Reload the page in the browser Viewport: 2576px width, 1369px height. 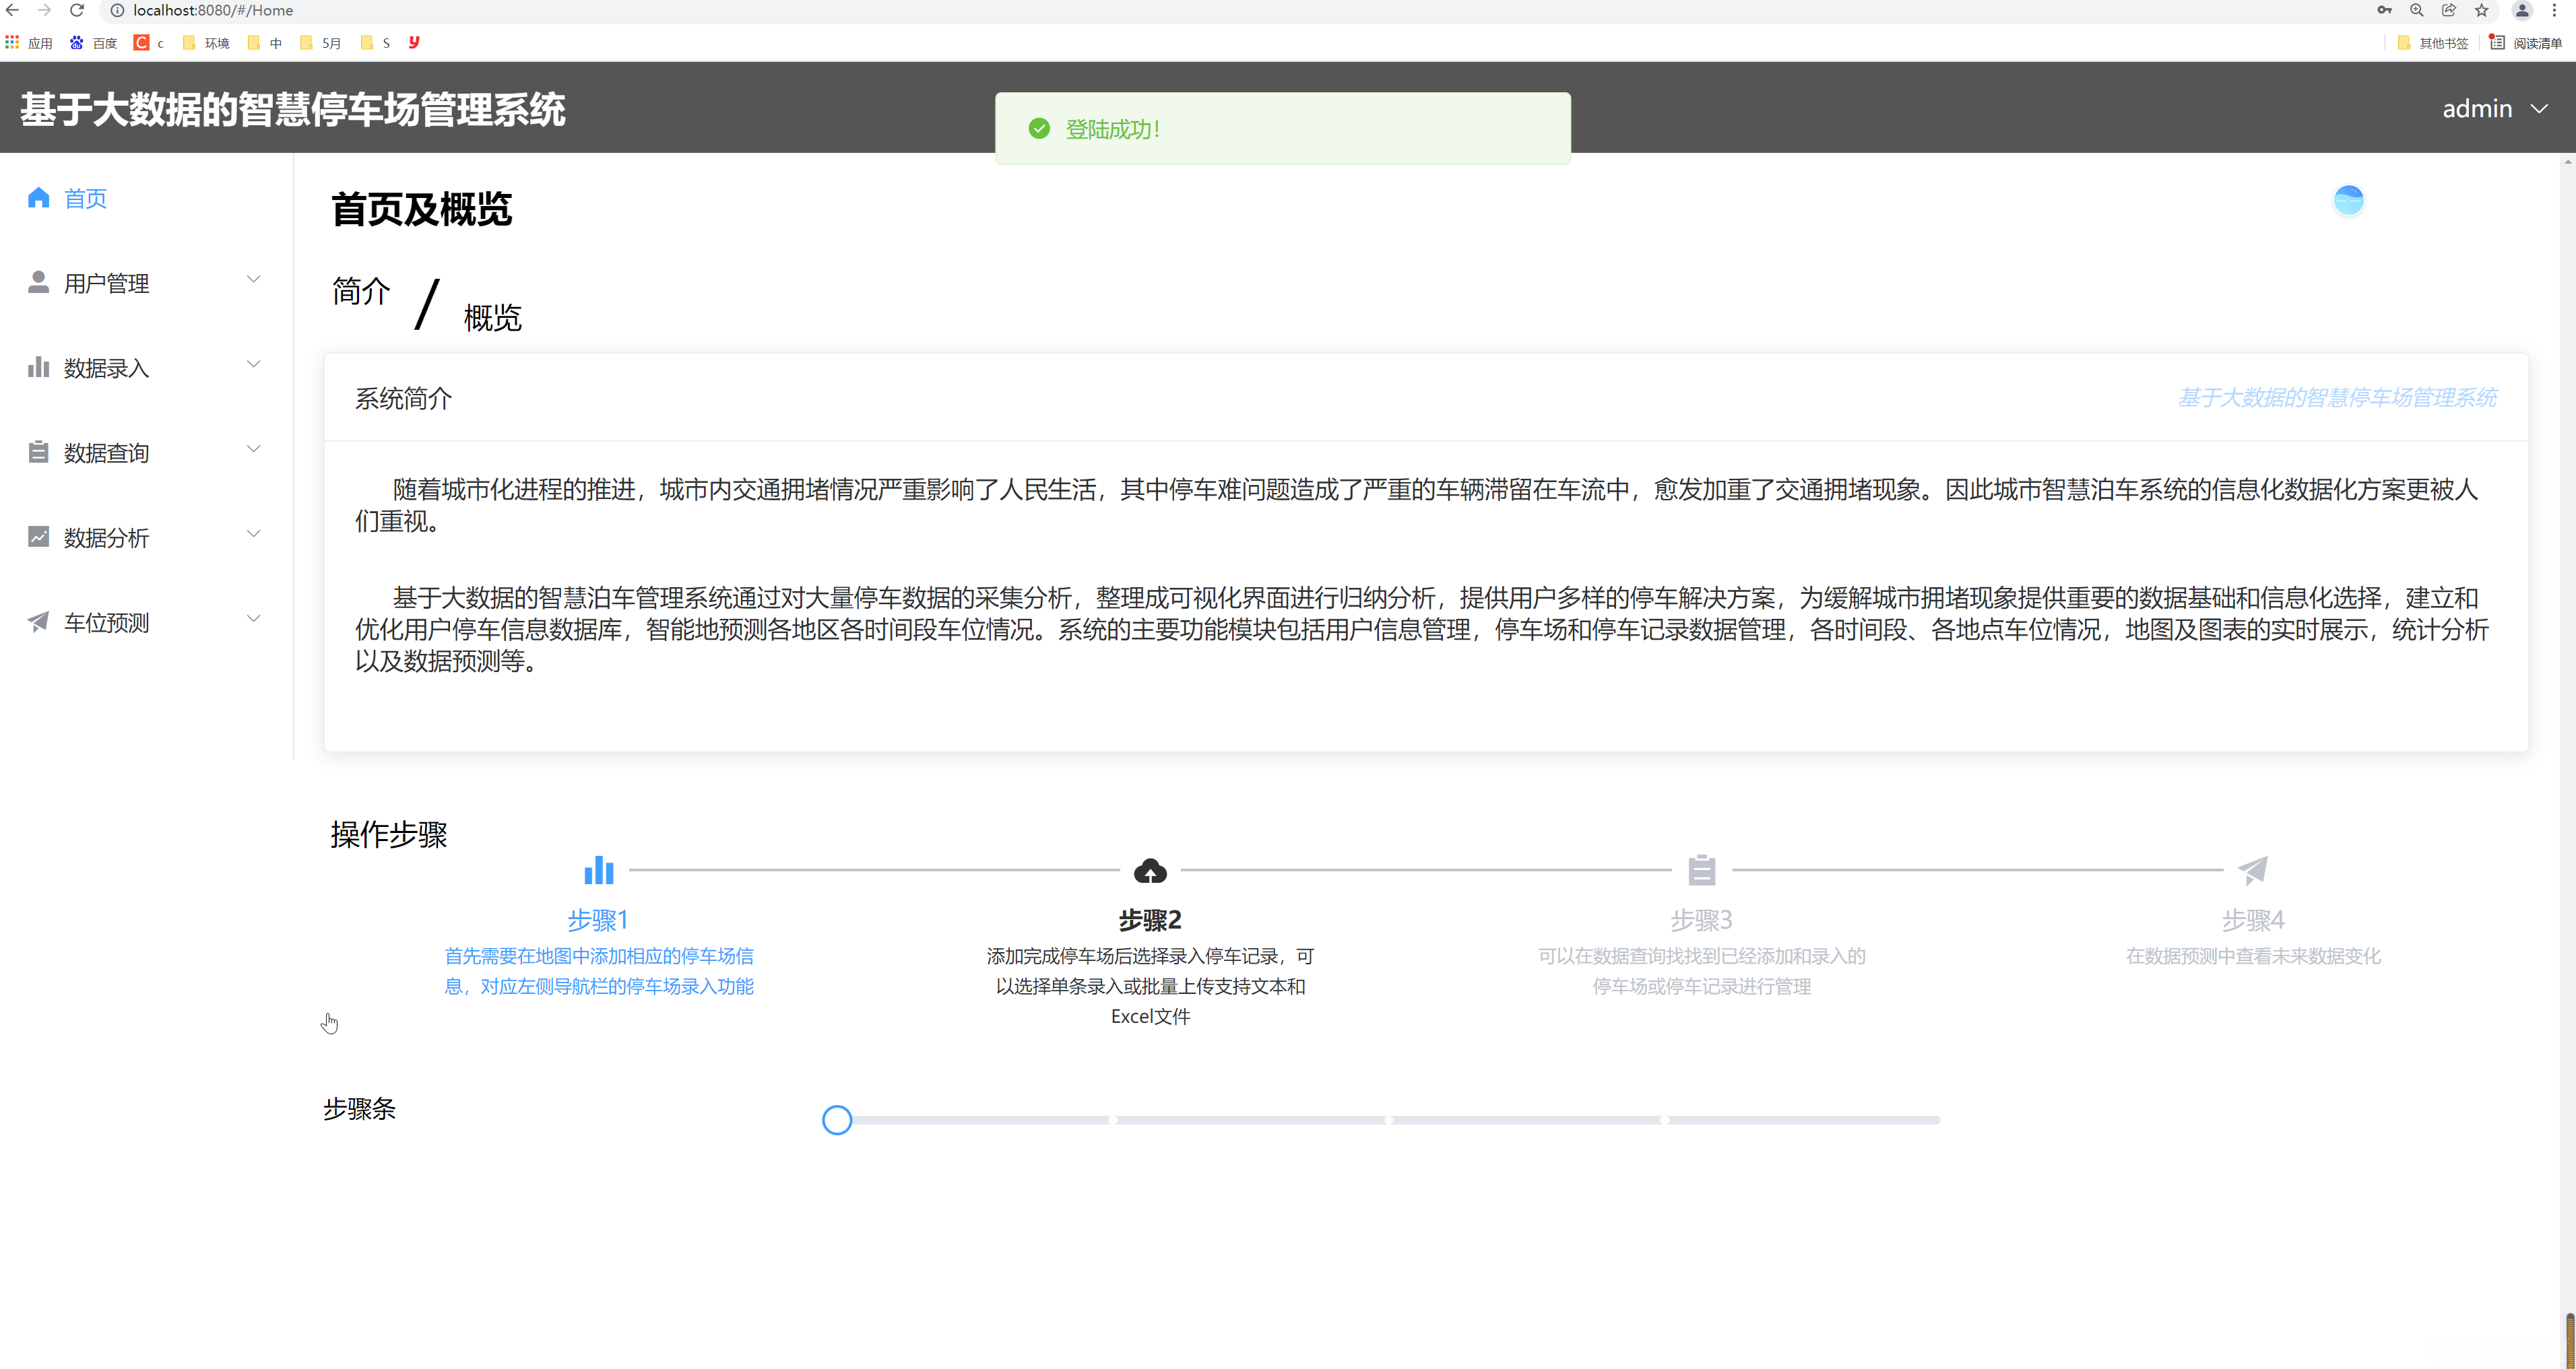[77, 11]
